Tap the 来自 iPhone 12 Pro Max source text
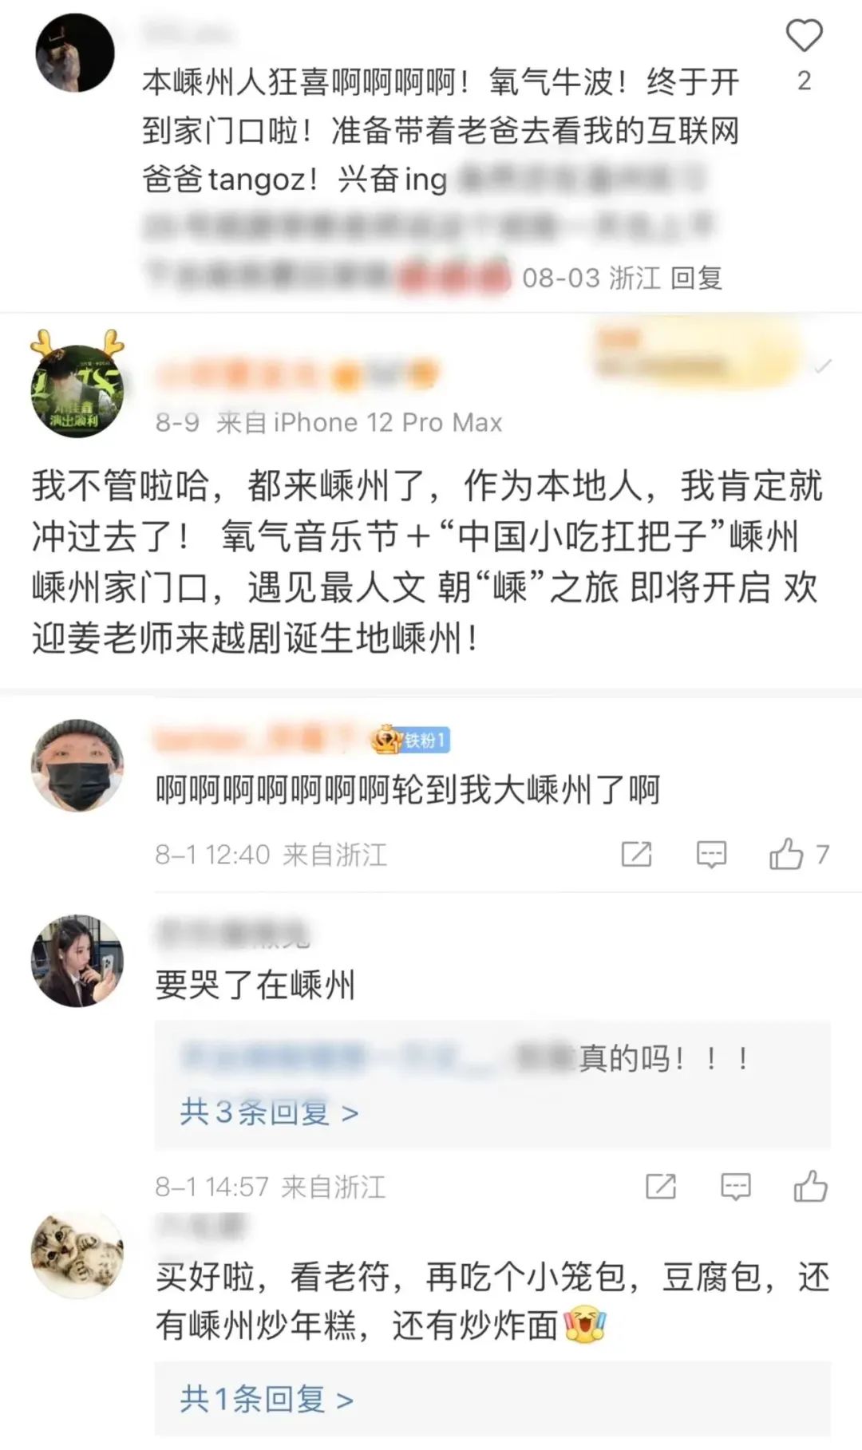The width and height of the screenshot is (862, 1450). click(359, 422)
